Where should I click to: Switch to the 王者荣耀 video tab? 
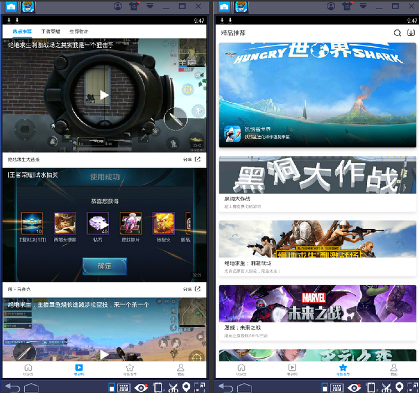(50, 32)
